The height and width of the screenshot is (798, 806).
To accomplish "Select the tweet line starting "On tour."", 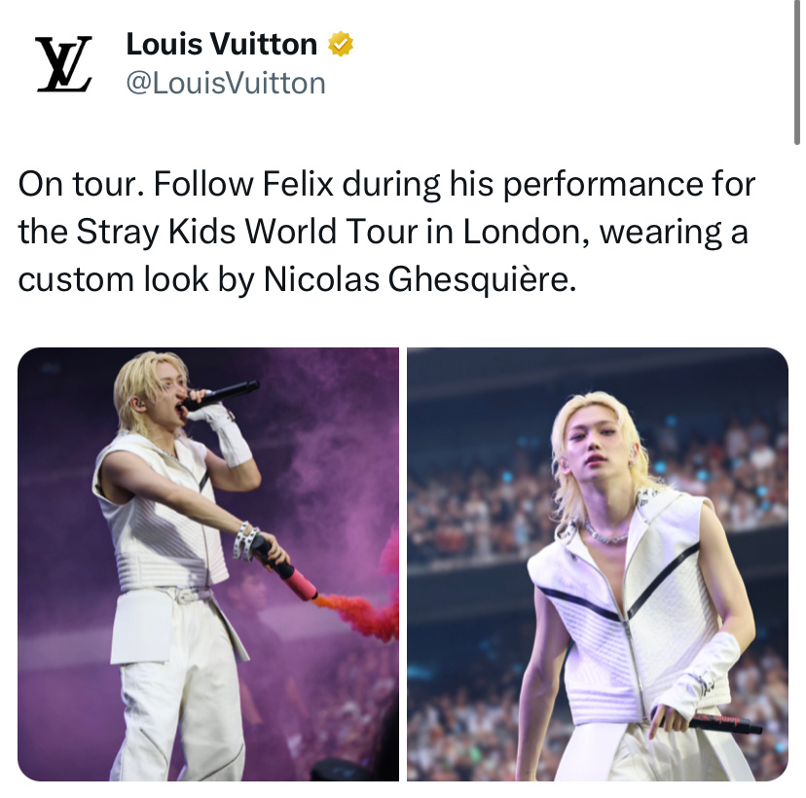I will tap(386, 184).
